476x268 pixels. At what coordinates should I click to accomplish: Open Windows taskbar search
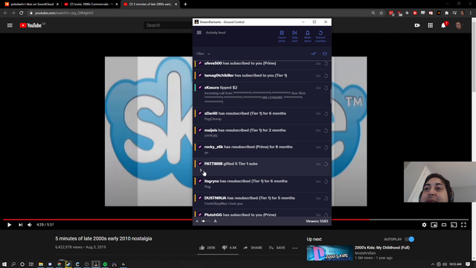pos(13,264)
